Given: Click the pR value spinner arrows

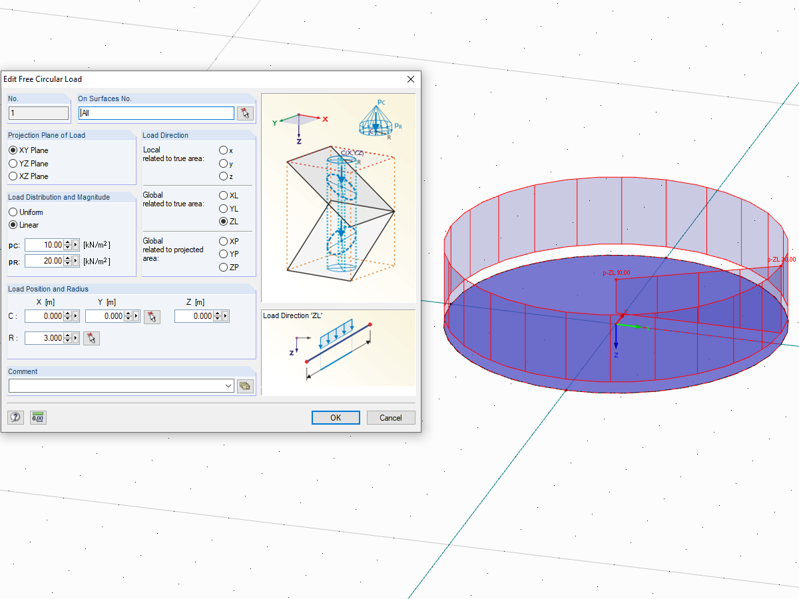Looking at the screenshot, I should point(67,261).
